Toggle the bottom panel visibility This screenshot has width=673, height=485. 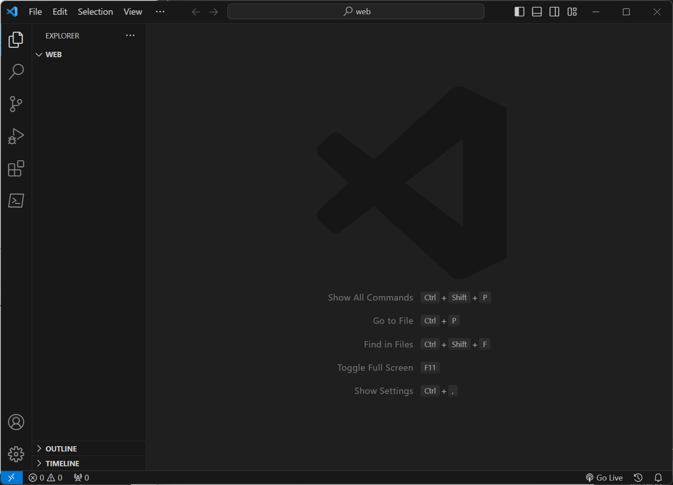pos(537,12)
